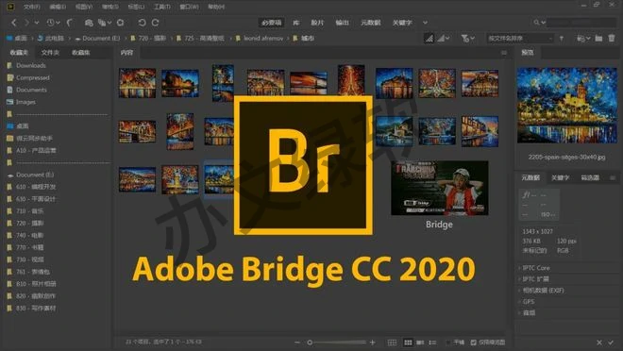The height and width of the screenshot is (351, 623).
Task: Open the recent files clock icon
Action: click(x=50, y=23)
